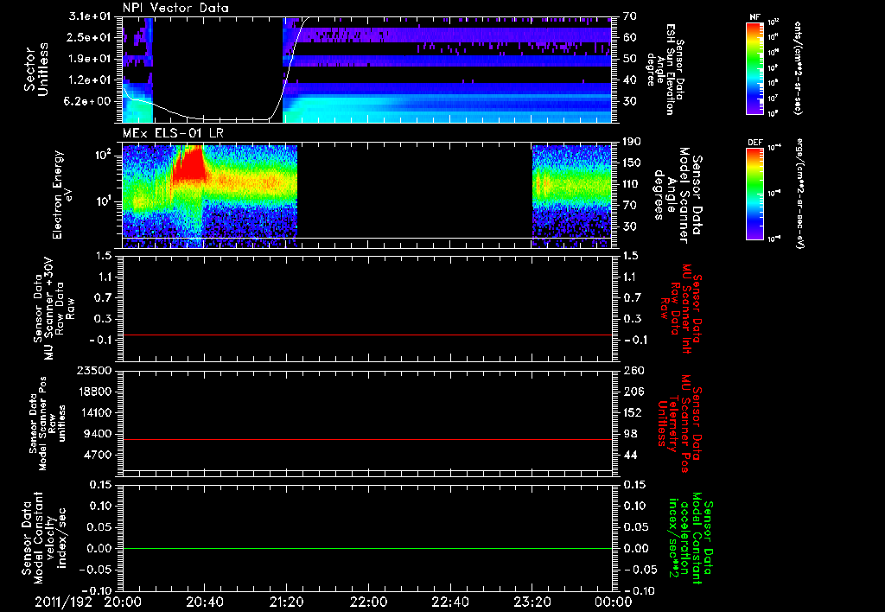The image size is (885, 612).
Task: Click the NF flux color bar
Action: 754,68
